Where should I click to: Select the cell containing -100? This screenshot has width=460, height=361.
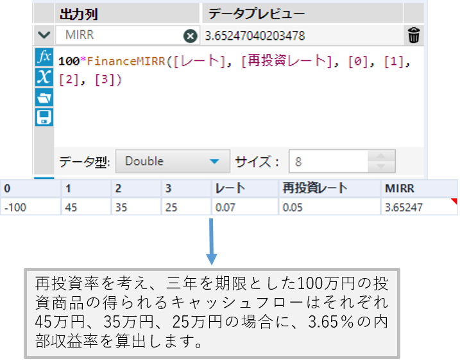pos(30,207)
